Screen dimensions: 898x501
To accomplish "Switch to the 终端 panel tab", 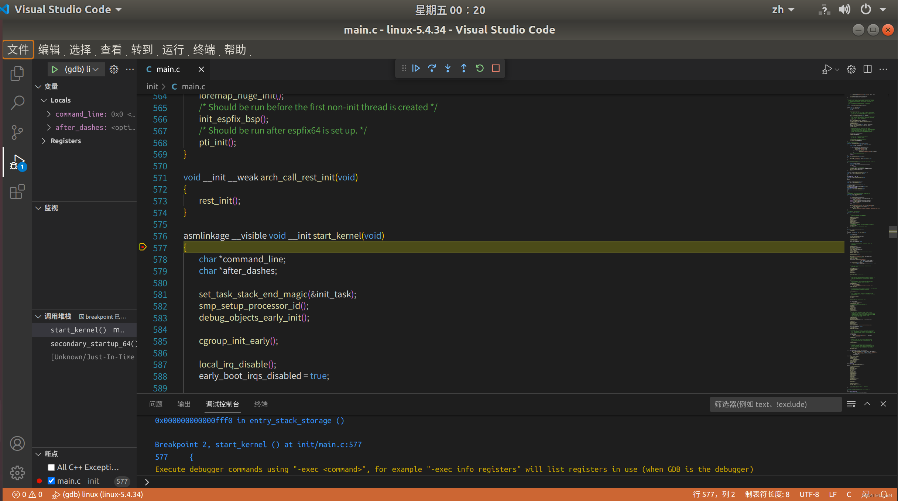I will [261, 404].
